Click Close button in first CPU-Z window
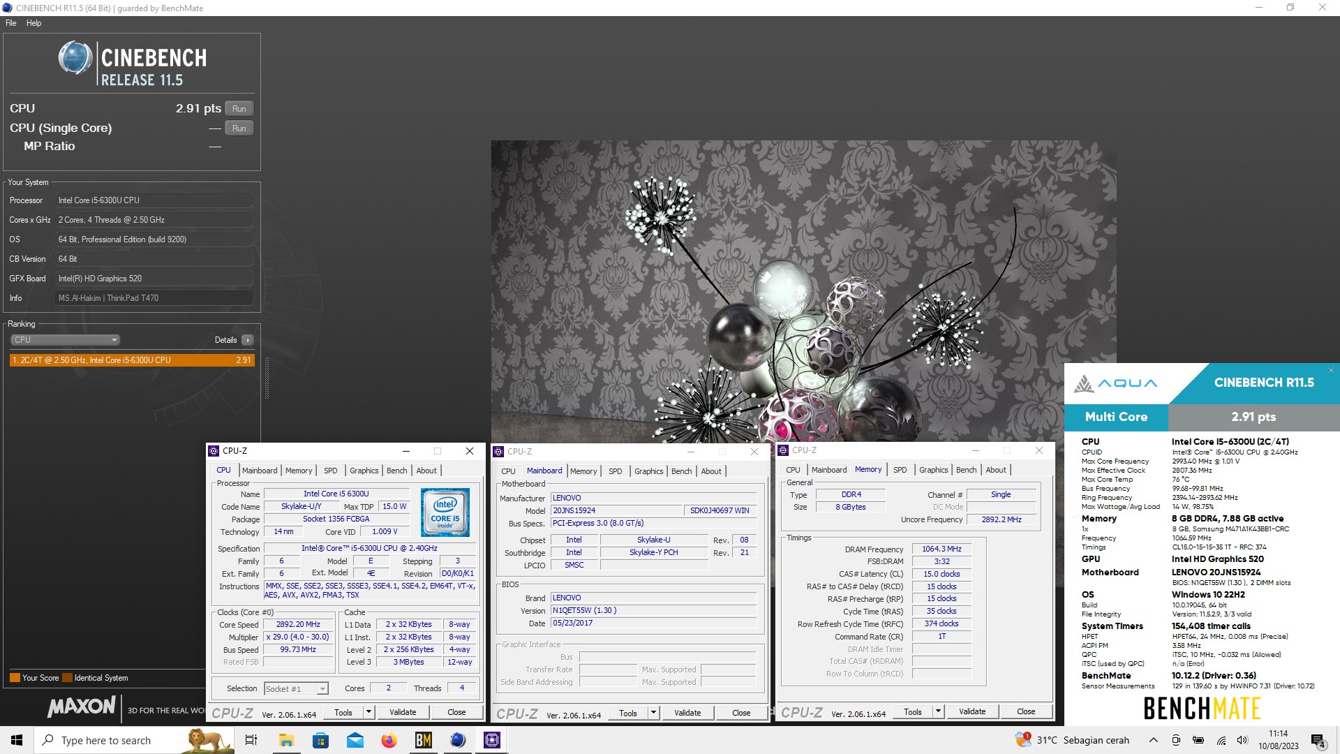This screenshot has height=754, width=1340. [456, 713]
